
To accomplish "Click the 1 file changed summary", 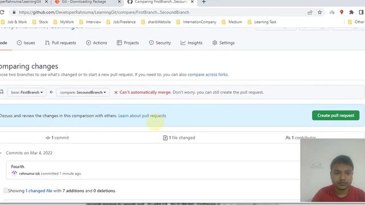I will pos(179,138).
